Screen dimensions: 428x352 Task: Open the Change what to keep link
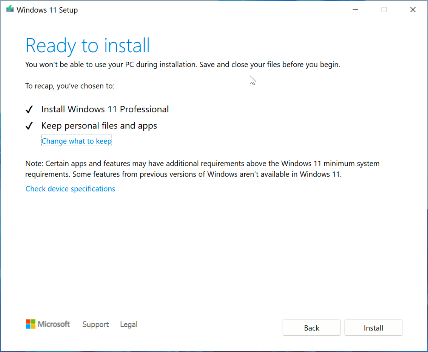[76, 141]
